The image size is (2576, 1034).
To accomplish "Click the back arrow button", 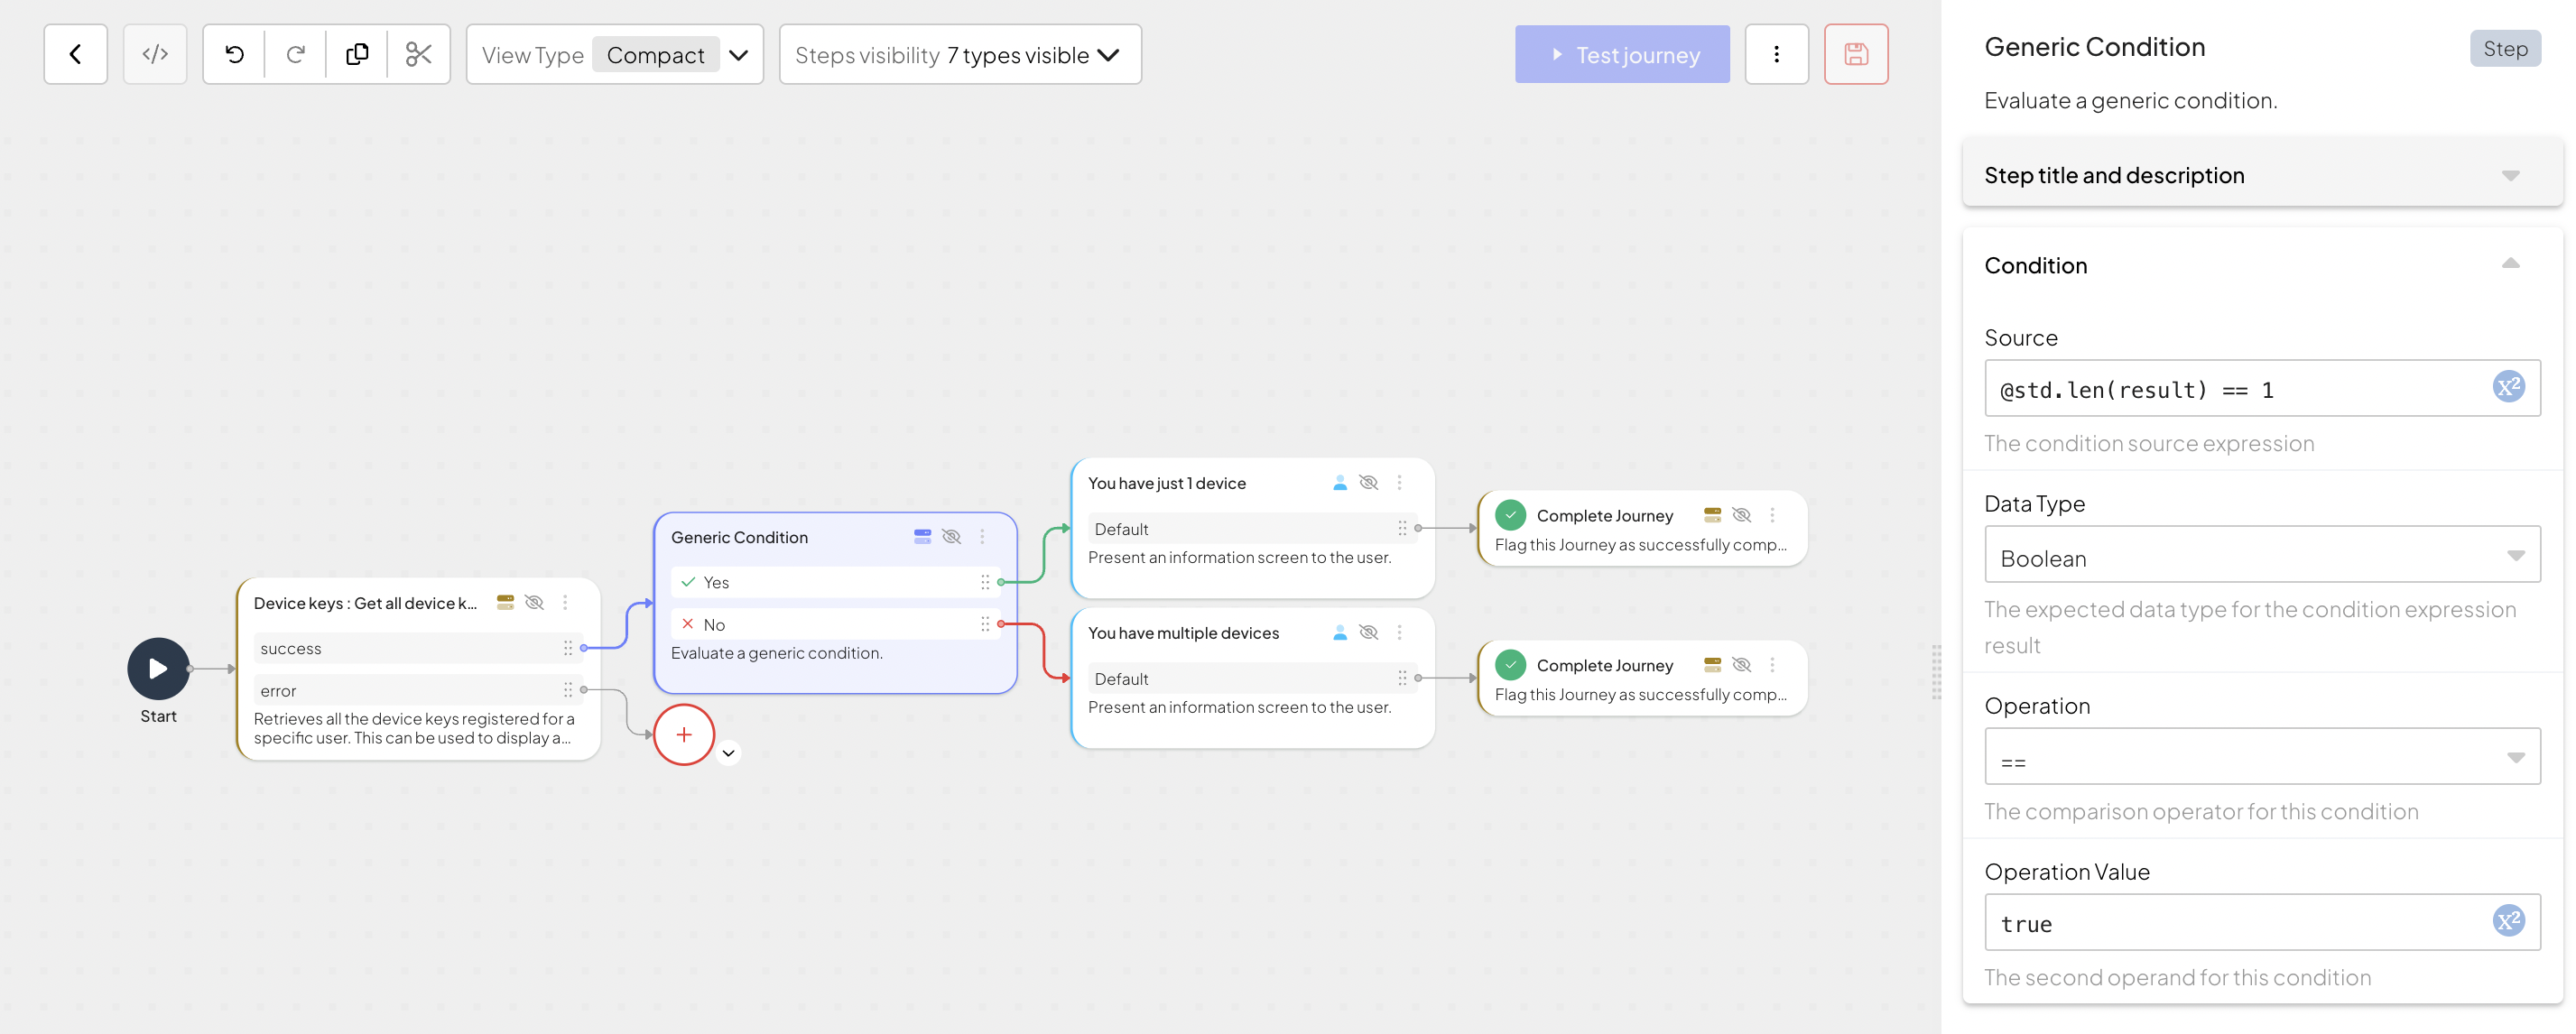I will click(75, 54).
